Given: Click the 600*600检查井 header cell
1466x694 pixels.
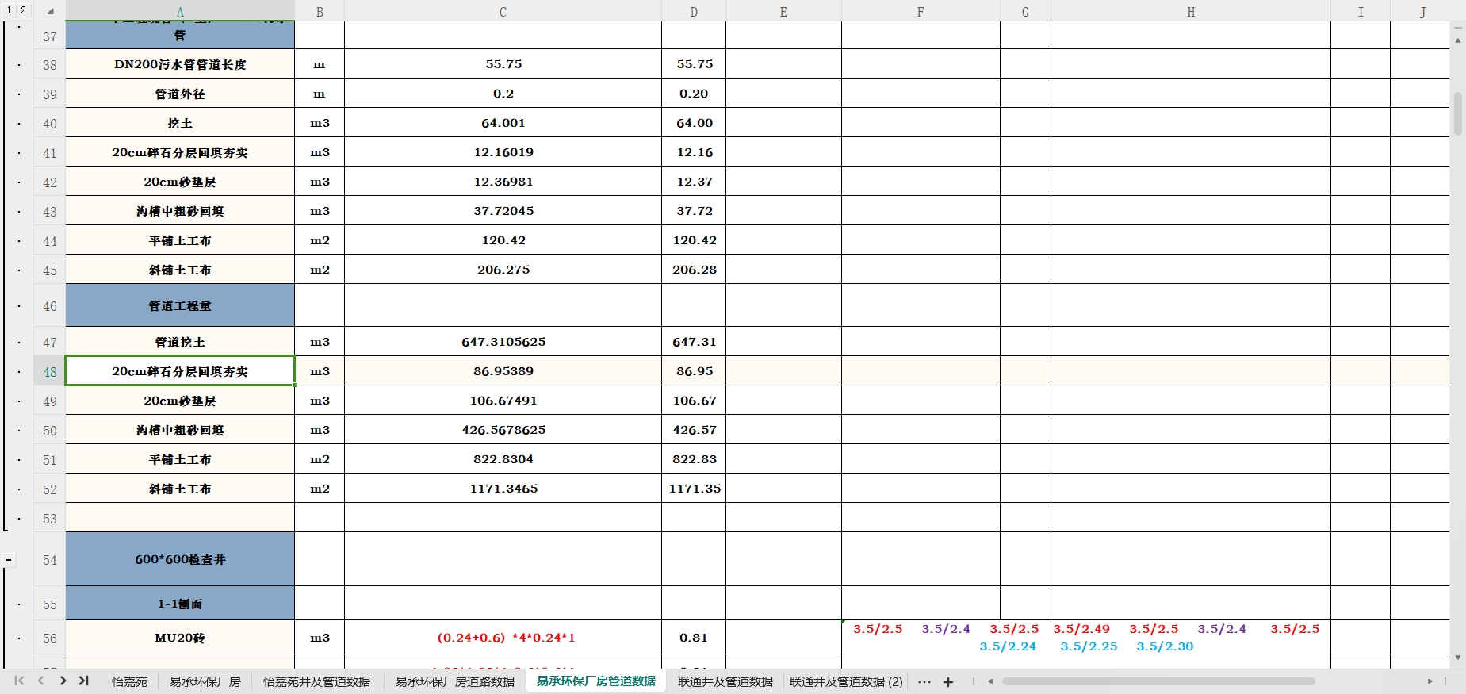Looking at the screenshot, I should point(180,559).
